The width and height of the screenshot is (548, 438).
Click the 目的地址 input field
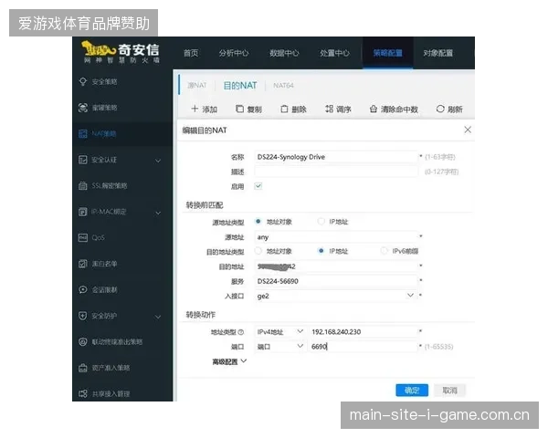coord(336,266)
